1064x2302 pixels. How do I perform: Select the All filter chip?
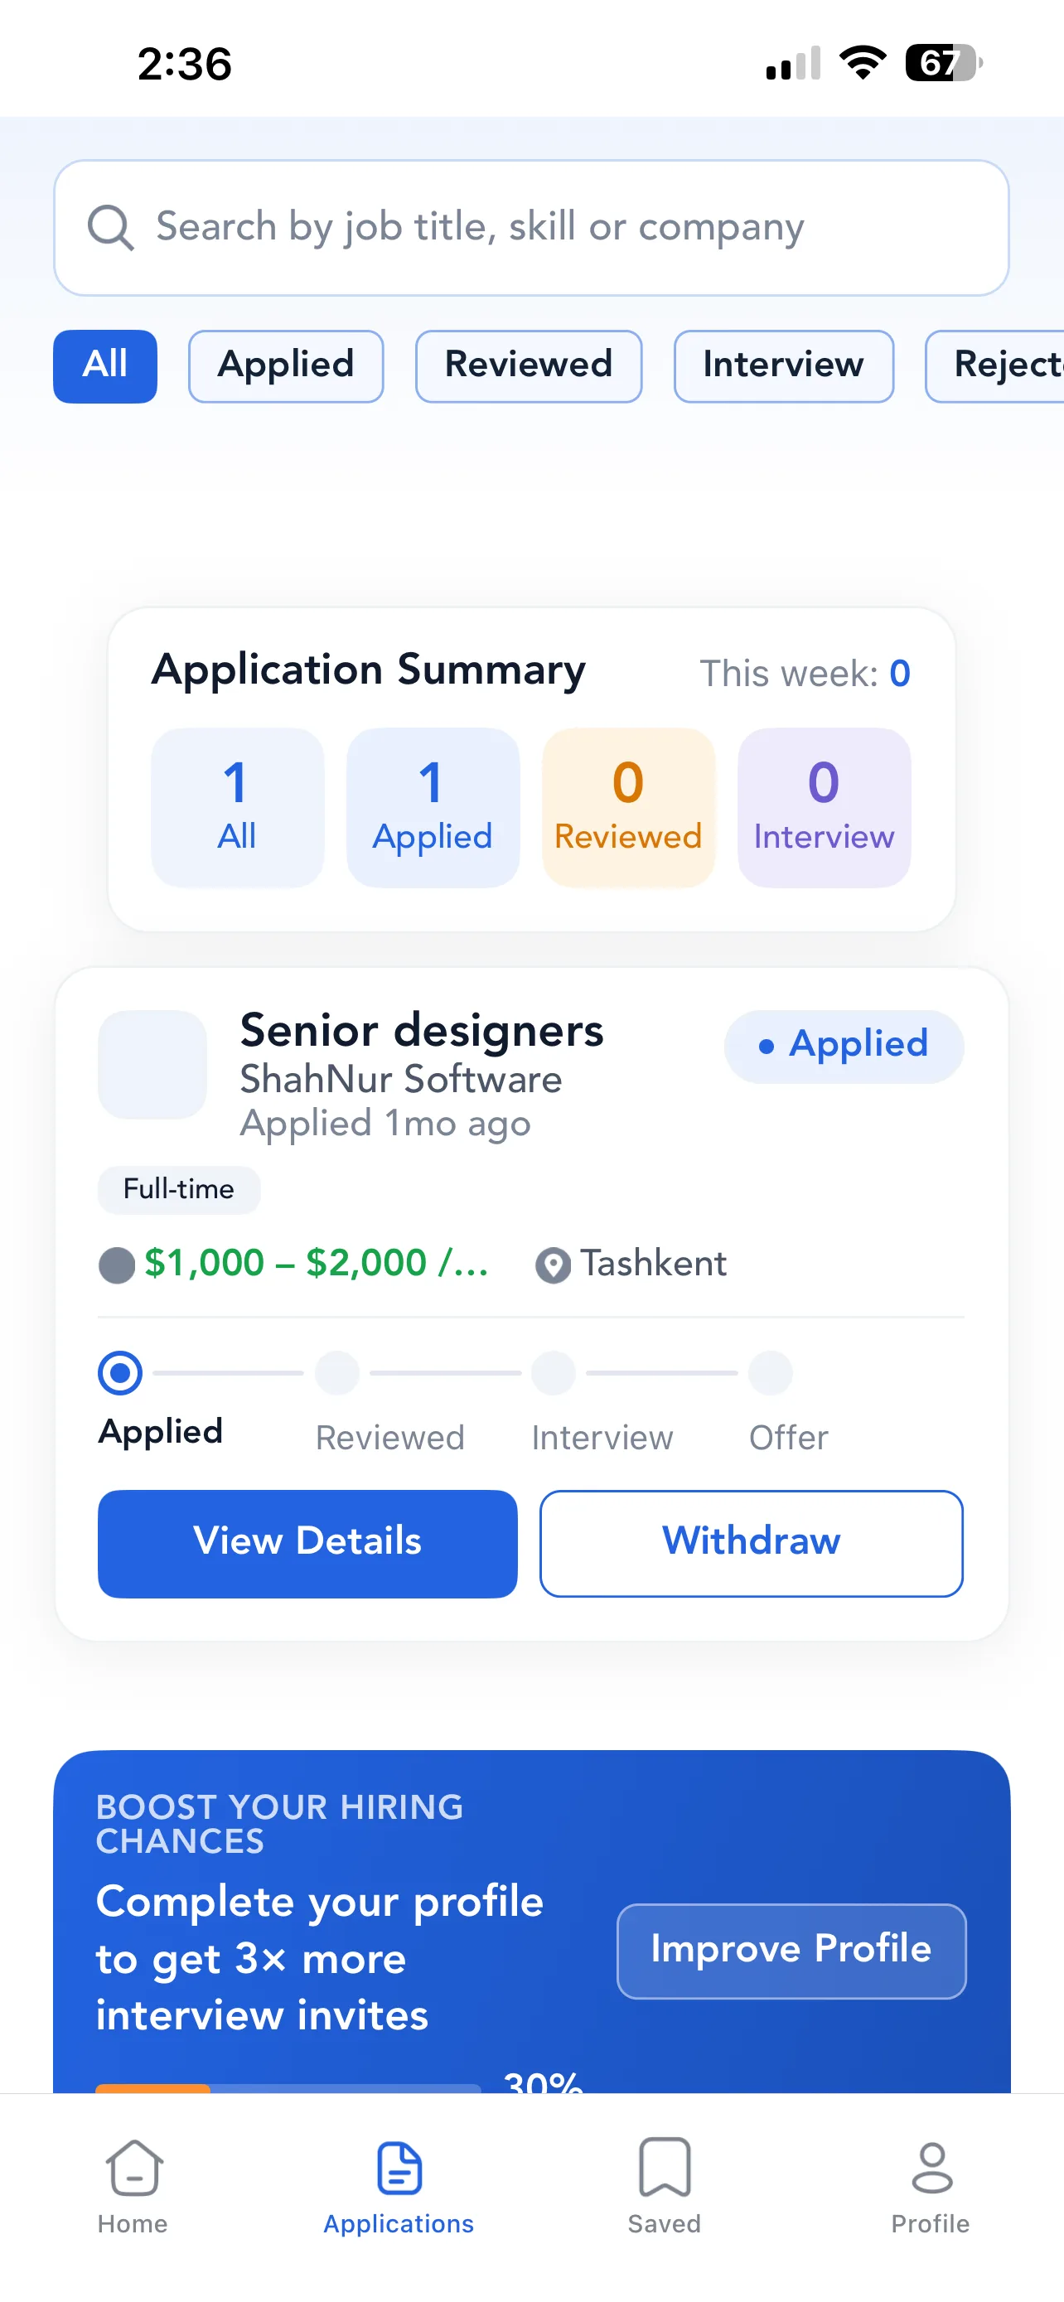coord(105,366)
